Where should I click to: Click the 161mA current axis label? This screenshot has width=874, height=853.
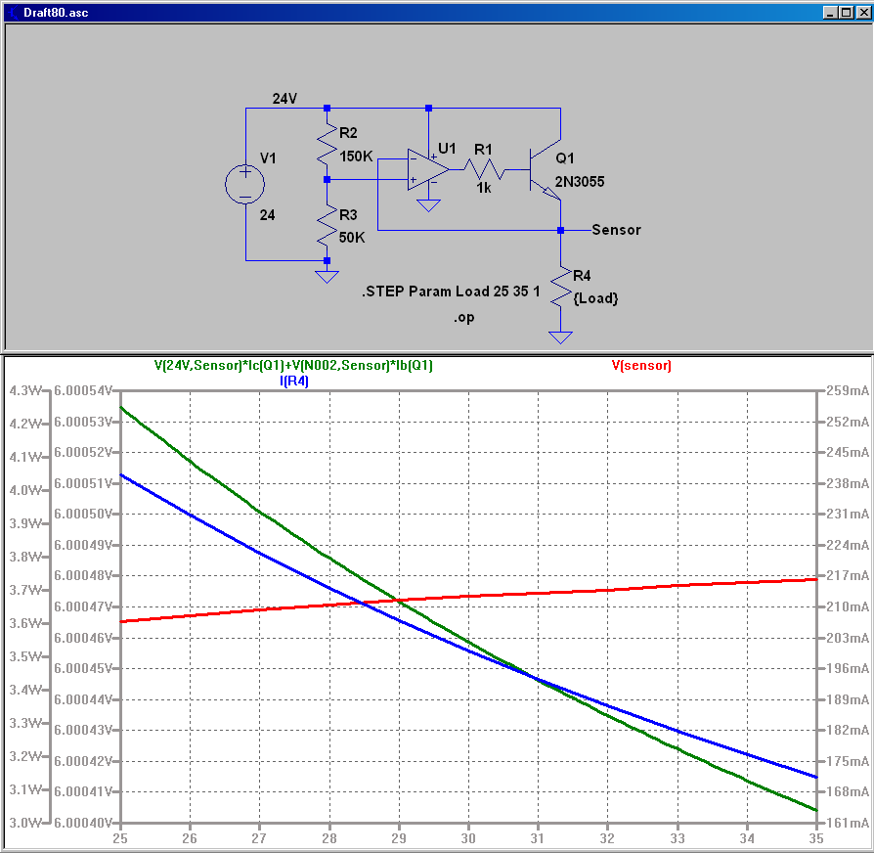pos(848,823)
